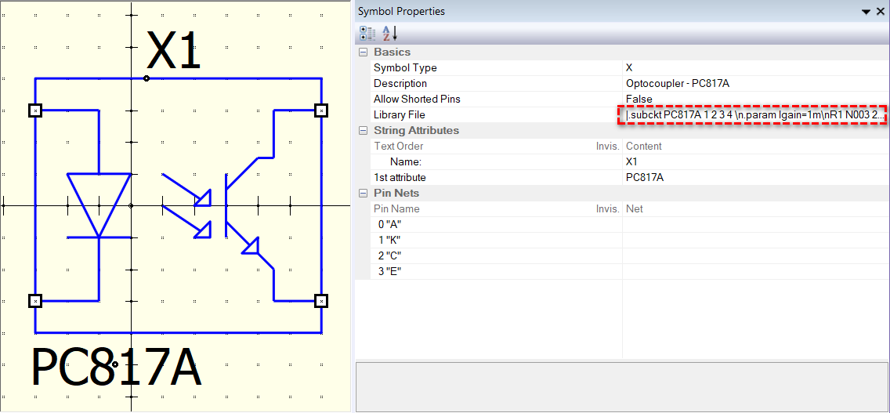Select the Name content X1 cell
The image size is (890, 413).
click(x=755, y=162)
